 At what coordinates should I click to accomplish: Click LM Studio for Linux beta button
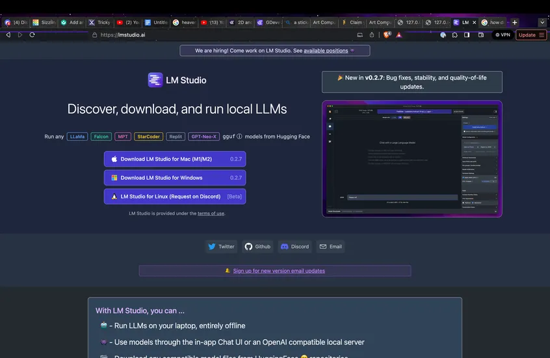pos(175,197)
